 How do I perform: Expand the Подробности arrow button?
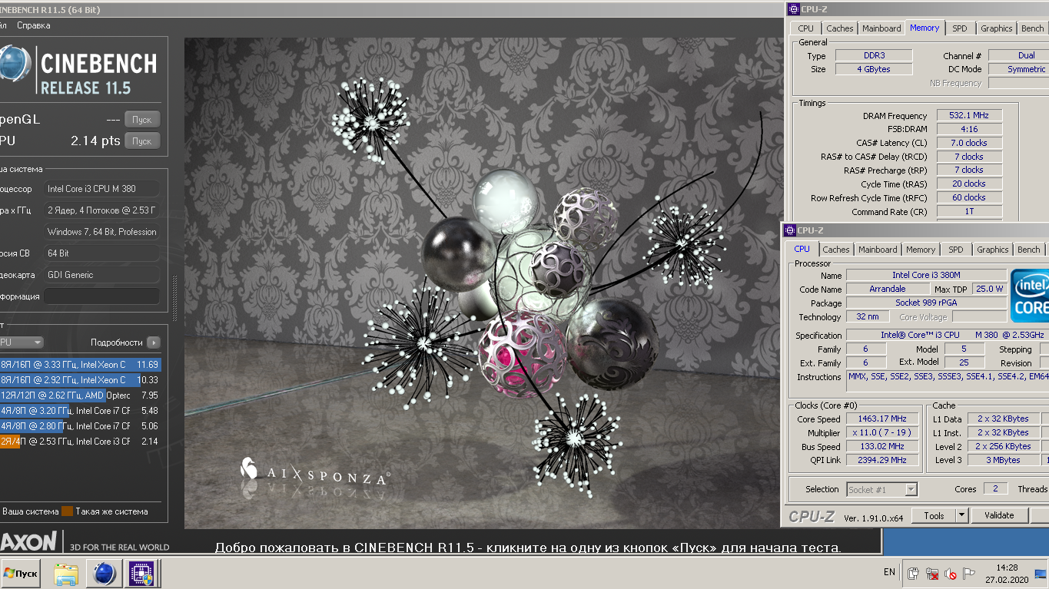pos(154,342)
